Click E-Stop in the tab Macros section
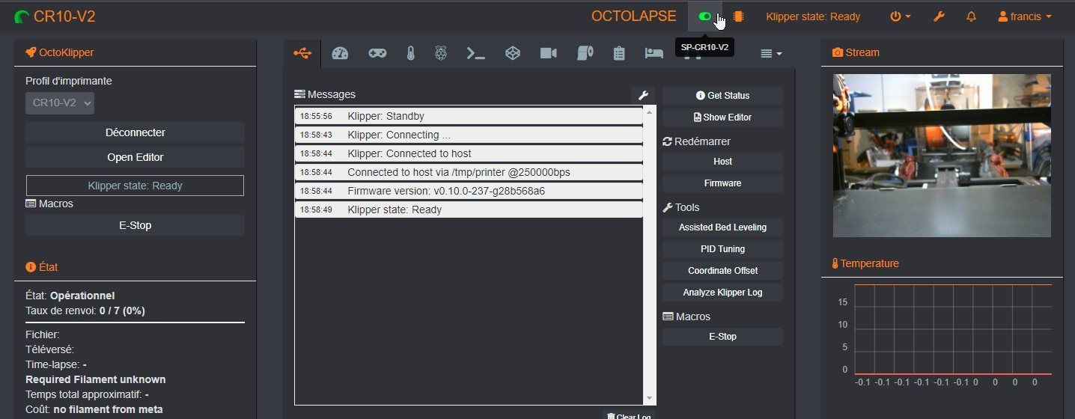 point(722,336)
